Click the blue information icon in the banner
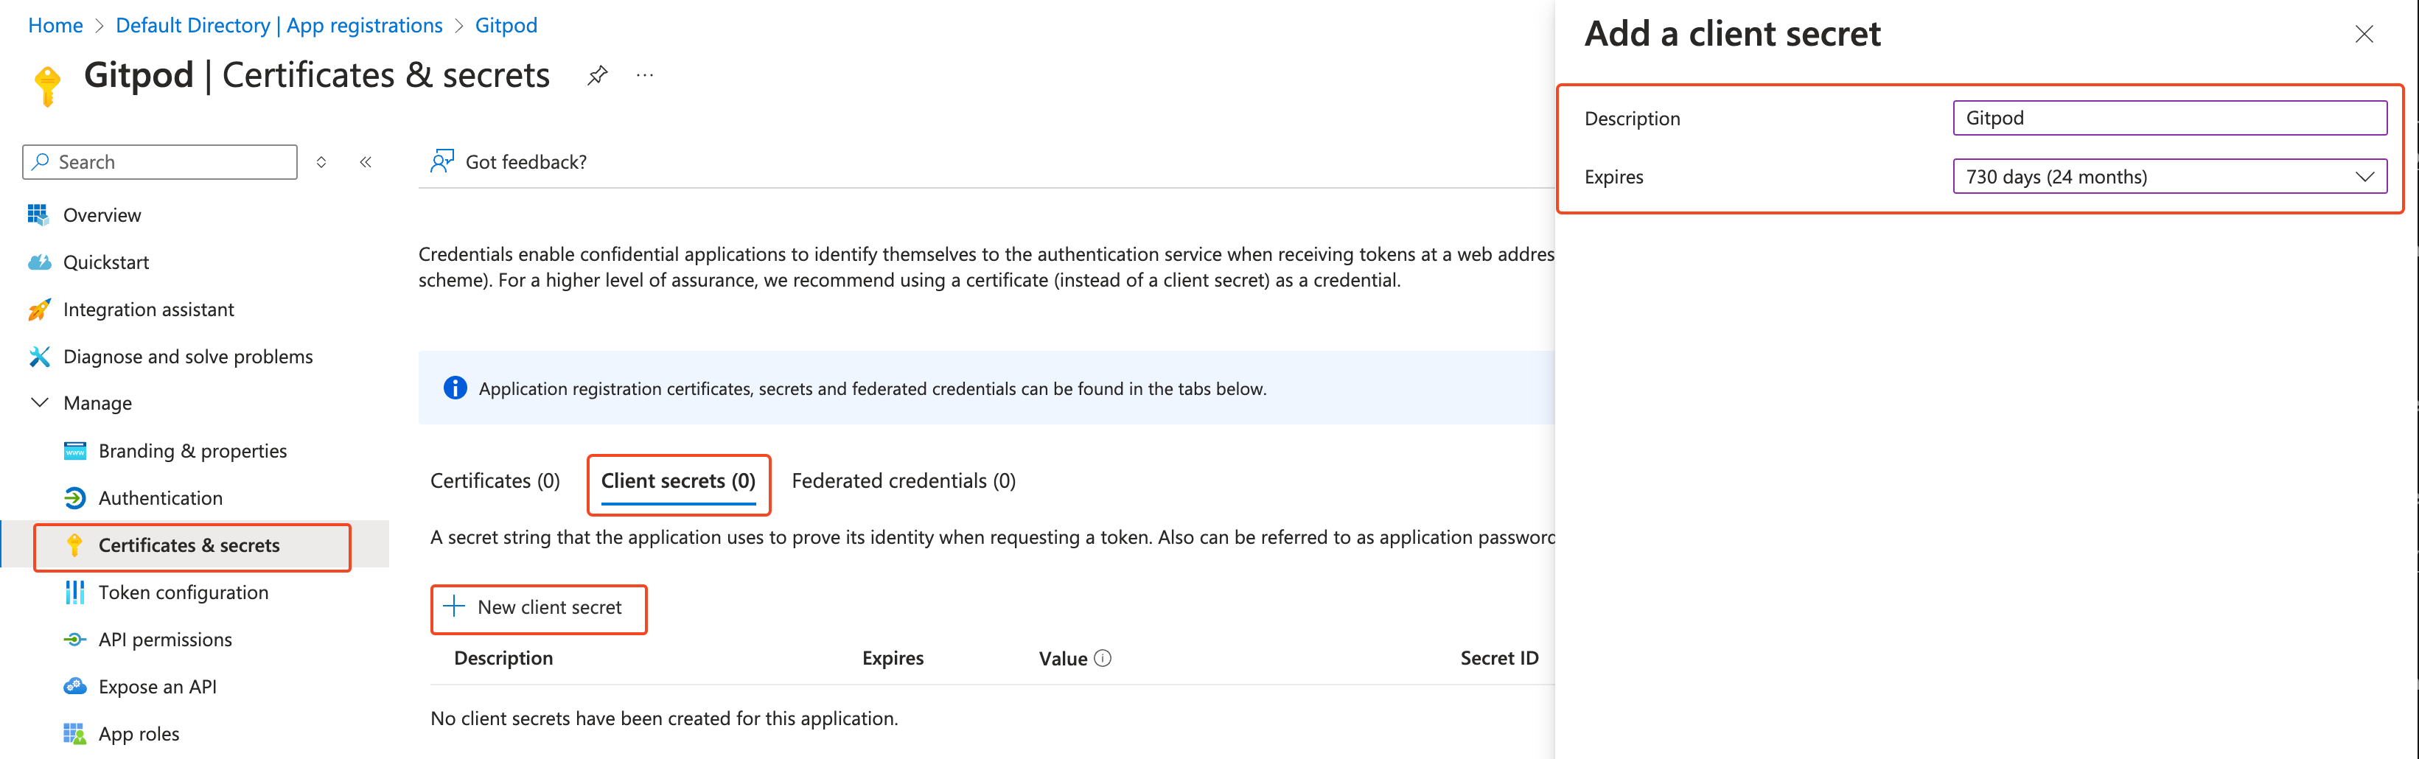 tap(455, 388)
